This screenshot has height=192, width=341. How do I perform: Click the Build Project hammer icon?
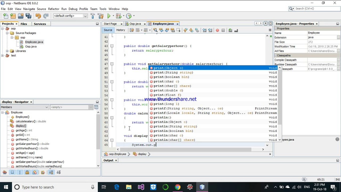tap(93, 16)
